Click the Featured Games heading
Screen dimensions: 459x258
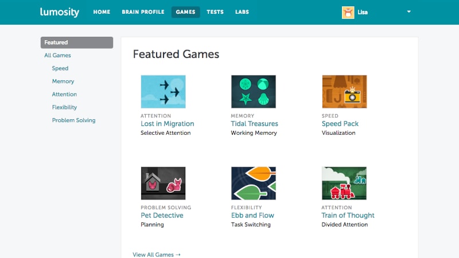(x=176, y=54)
